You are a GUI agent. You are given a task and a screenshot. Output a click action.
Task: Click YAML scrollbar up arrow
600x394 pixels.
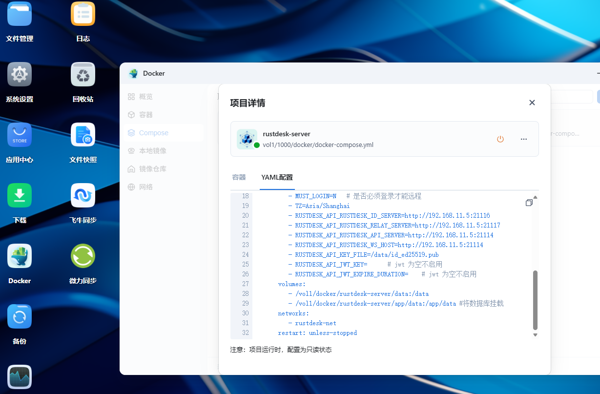[x=535, y=197]
